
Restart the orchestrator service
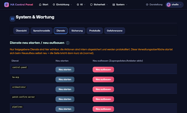65,89
